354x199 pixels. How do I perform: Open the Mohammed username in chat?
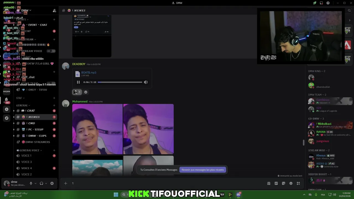[80, 101]
